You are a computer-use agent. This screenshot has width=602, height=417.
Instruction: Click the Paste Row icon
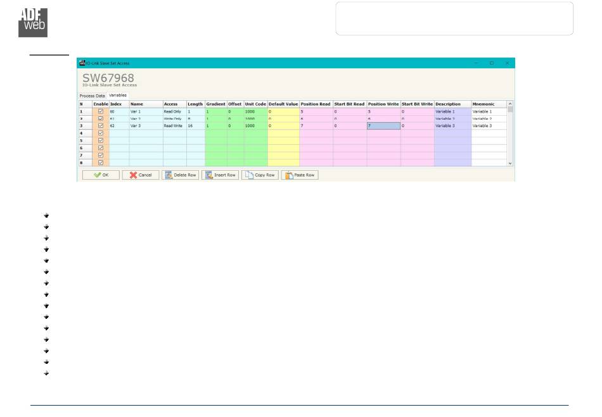(x=288, y=175)
